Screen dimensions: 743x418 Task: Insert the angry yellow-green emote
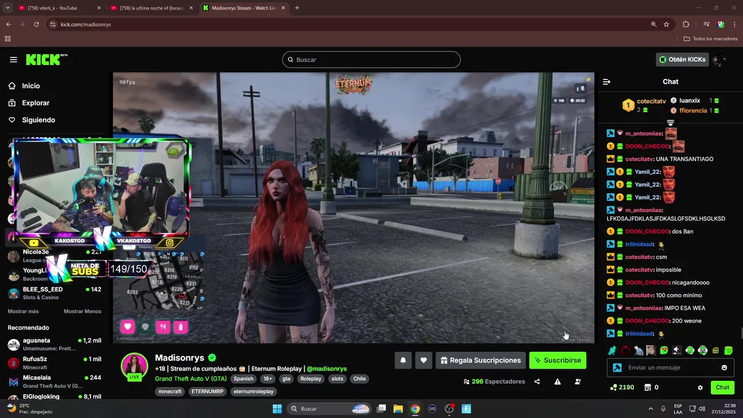[x=716, y=350]
